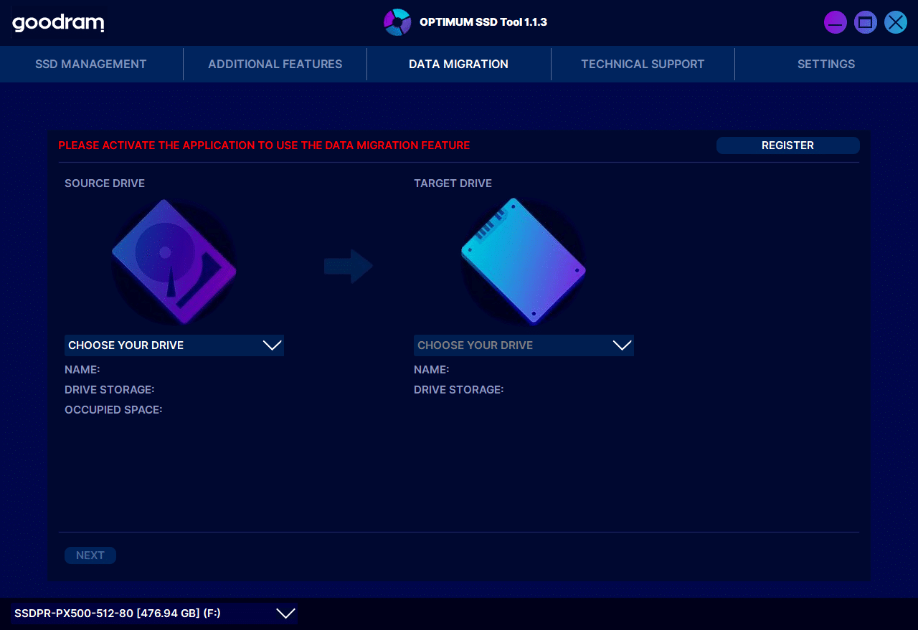The height and width of the screenshot is (630, 918).
Task: Click the goodram logo
Action: pos(58,23)
